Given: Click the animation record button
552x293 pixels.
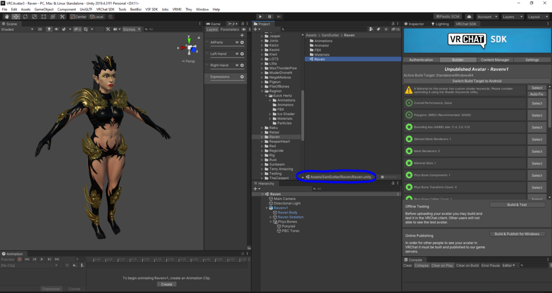Looking at the screenshot, I should coord(19,259).
